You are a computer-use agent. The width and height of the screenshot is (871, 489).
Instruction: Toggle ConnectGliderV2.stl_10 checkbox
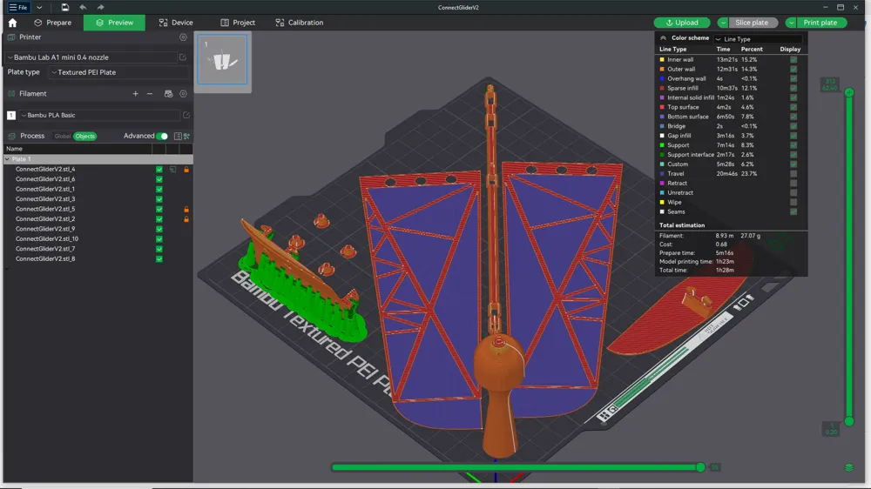pos(159,239)
